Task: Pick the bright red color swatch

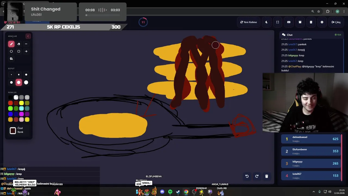Action: tap(10, 103)
